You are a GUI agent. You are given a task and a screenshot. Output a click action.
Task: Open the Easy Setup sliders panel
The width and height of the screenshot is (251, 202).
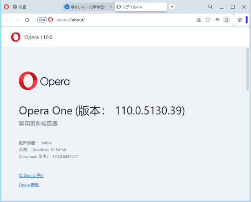(x=217, y=20)
